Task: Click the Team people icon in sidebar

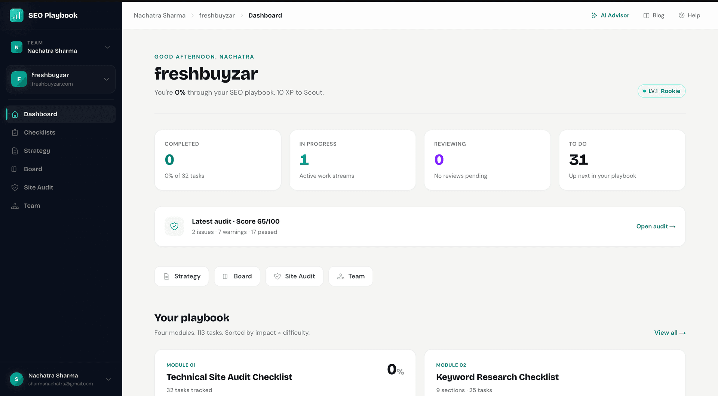Action: tap(15, 206)
